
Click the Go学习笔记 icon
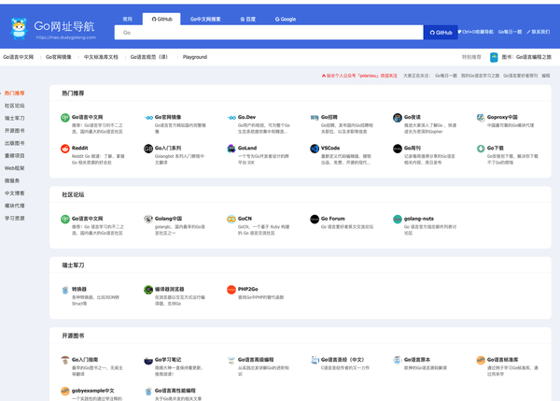pos(148,360)
